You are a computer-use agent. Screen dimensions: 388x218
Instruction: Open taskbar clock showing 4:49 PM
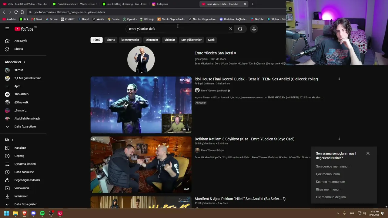[x=375, y=213]
